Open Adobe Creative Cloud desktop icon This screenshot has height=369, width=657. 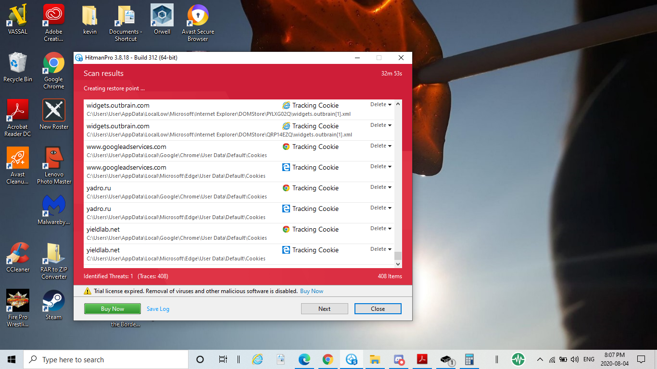[53, 23]
